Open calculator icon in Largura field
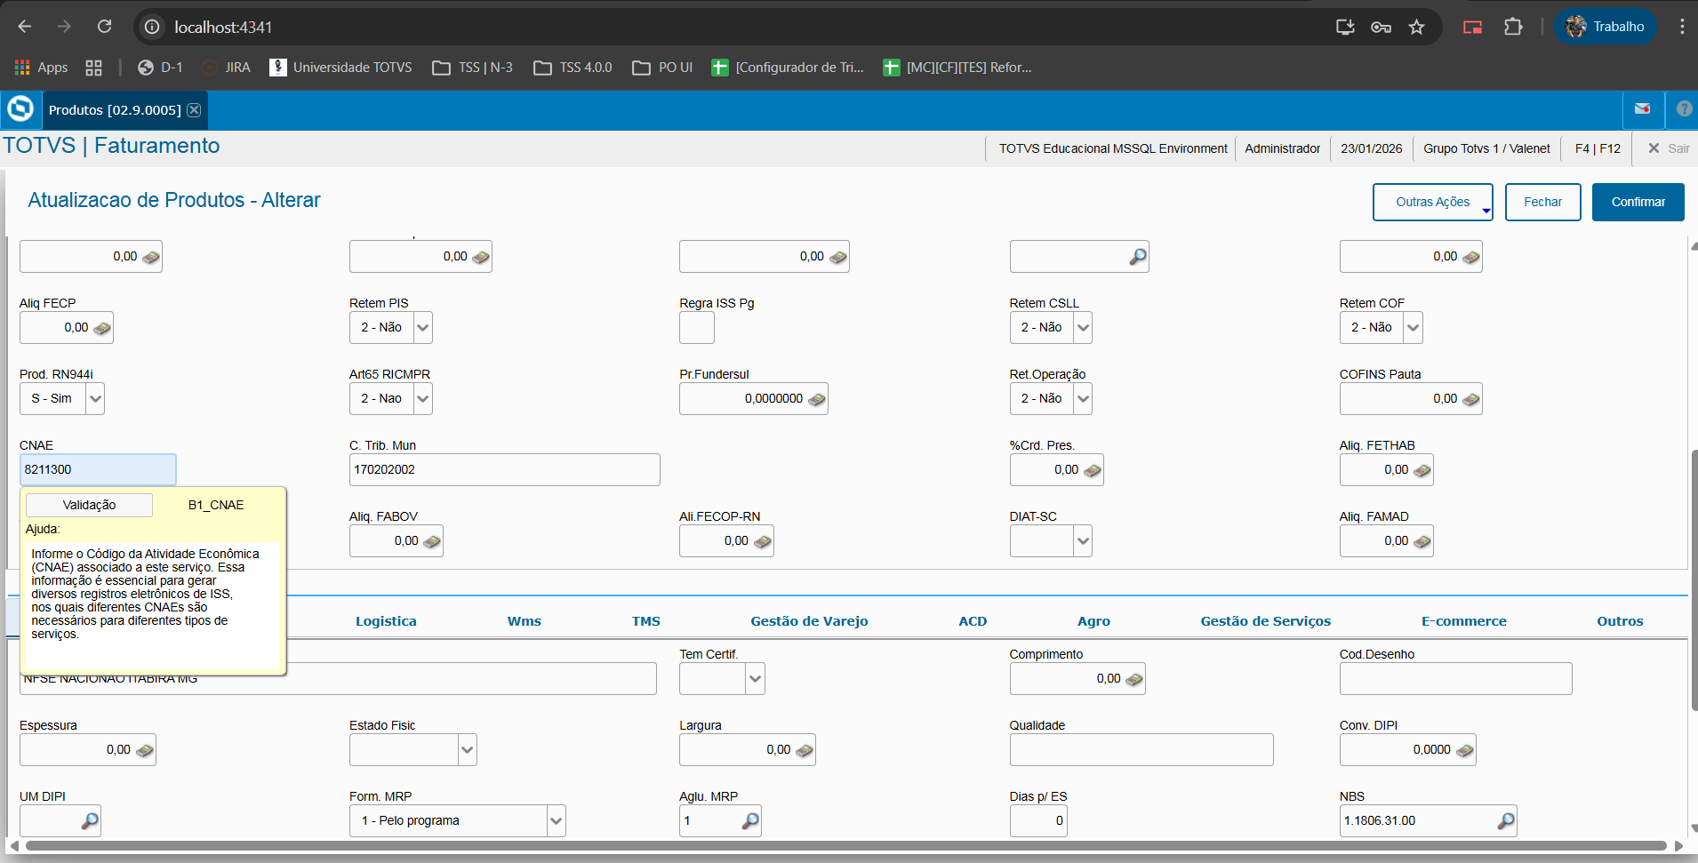This screenshot has width=1698, height=863. (x=805, y=750)
